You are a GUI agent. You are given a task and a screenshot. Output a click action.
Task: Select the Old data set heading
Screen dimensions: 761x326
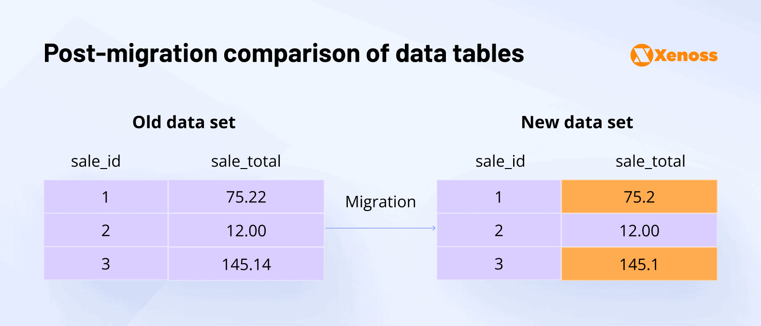point(184,122)
